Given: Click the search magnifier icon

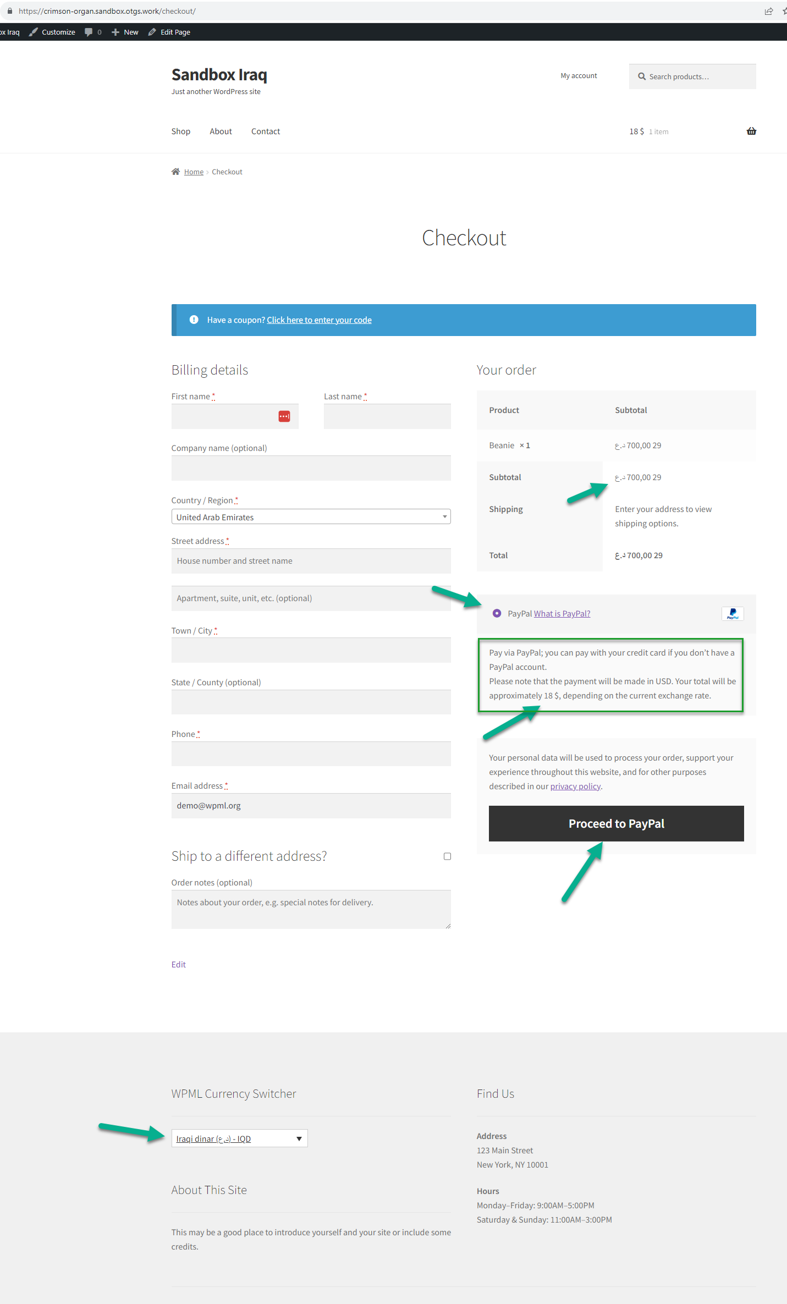Looking at the screenshot, I should [641, 76].
